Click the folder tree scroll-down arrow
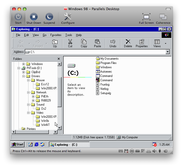The width and height of the screenshot is (183, 168). (x=59, y=128)
